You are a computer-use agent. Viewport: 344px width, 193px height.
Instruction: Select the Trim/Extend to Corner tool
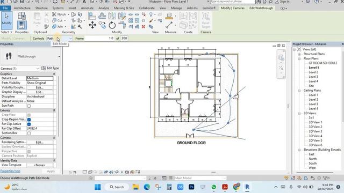point(122,25)
